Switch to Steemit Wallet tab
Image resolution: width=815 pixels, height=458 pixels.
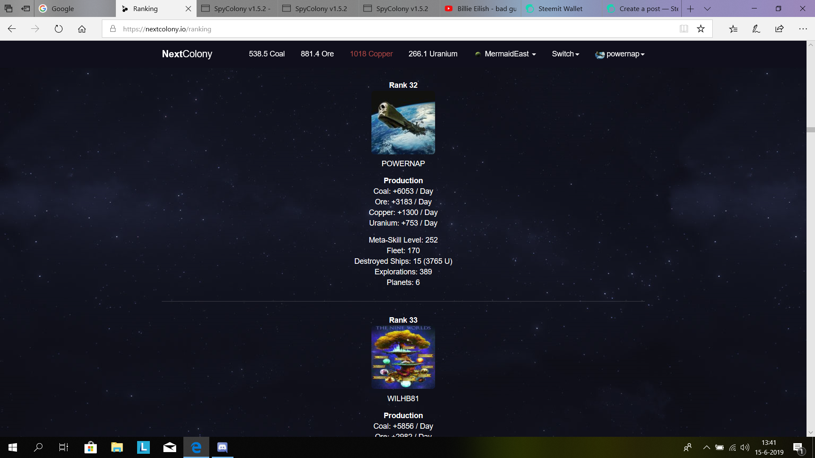[x=560, y=8]
